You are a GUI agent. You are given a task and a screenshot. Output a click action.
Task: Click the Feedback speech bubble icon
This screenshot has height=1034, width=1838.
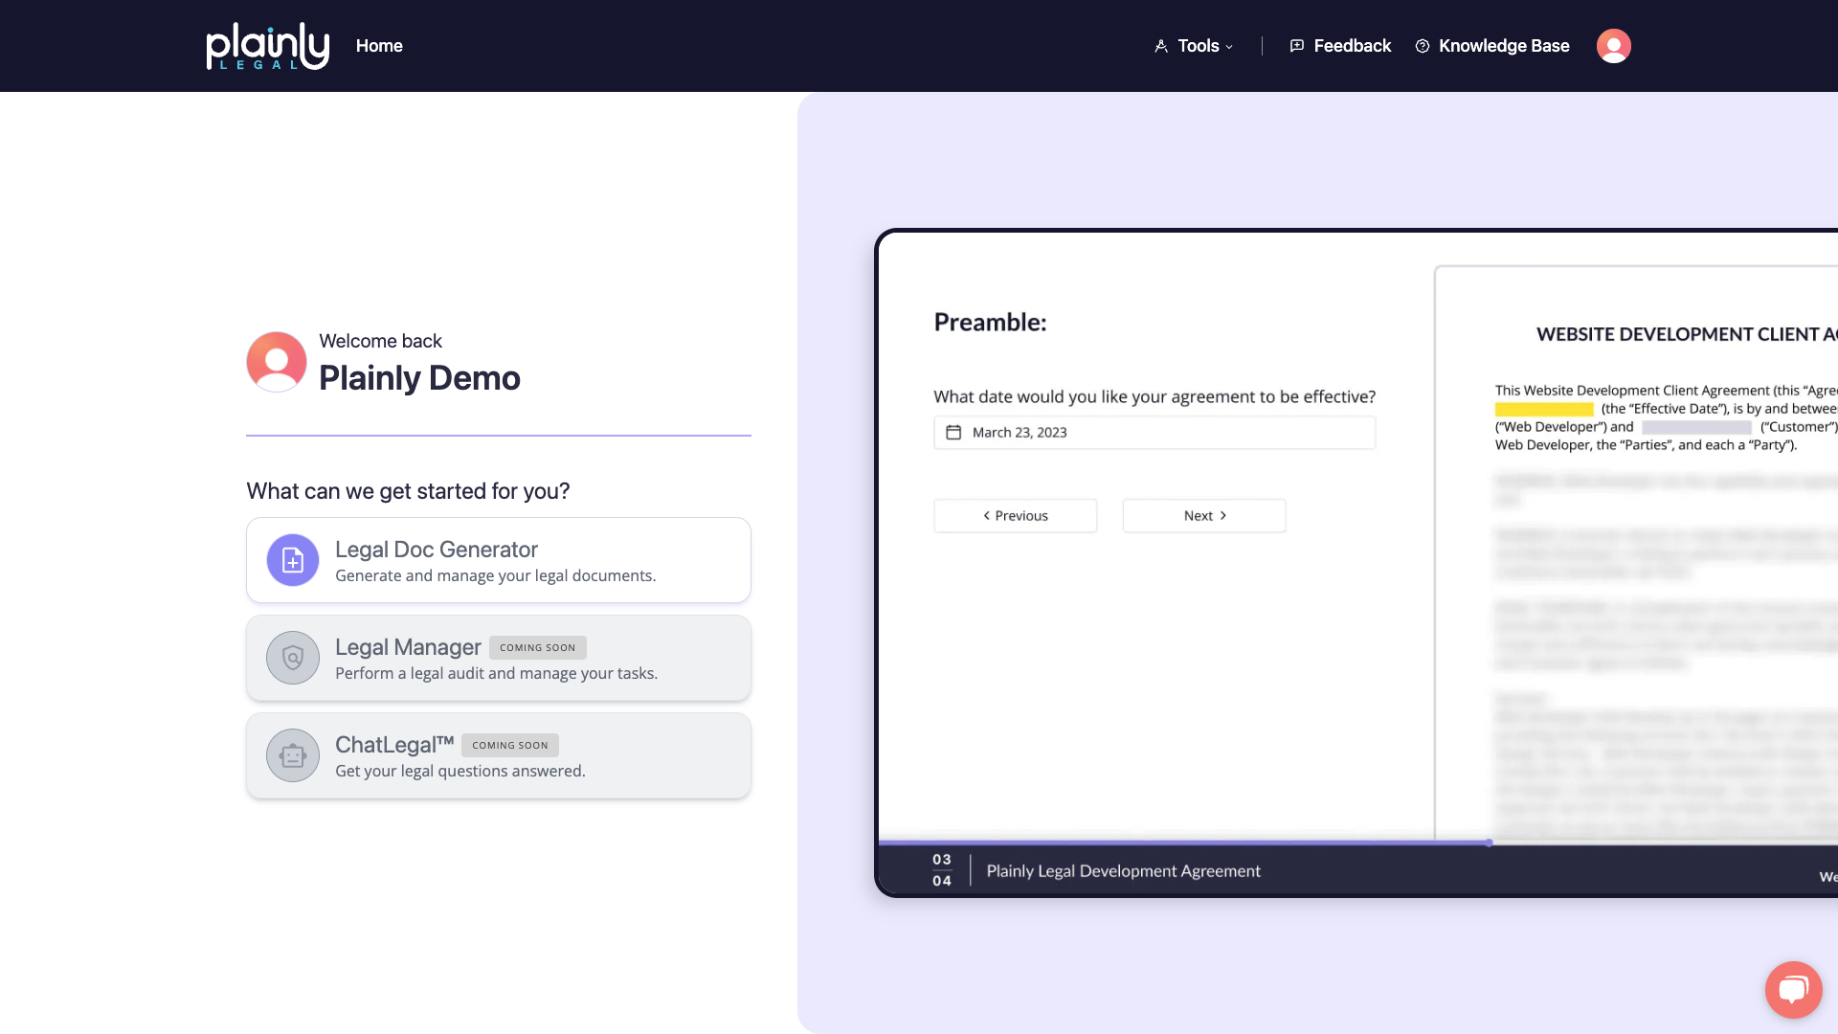pyautogui.click(x=1297, y=46)
